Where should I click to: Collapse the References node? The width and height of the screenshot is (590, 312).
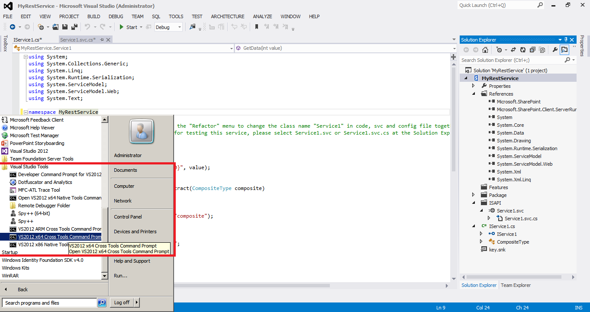(473, 93)
